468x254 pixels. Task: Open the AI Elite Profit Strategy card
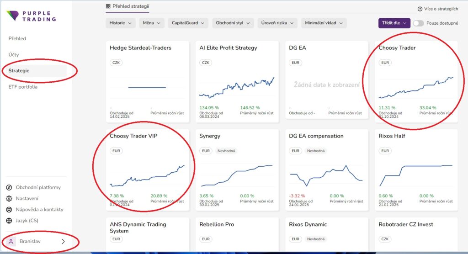[x=237, y=82]
